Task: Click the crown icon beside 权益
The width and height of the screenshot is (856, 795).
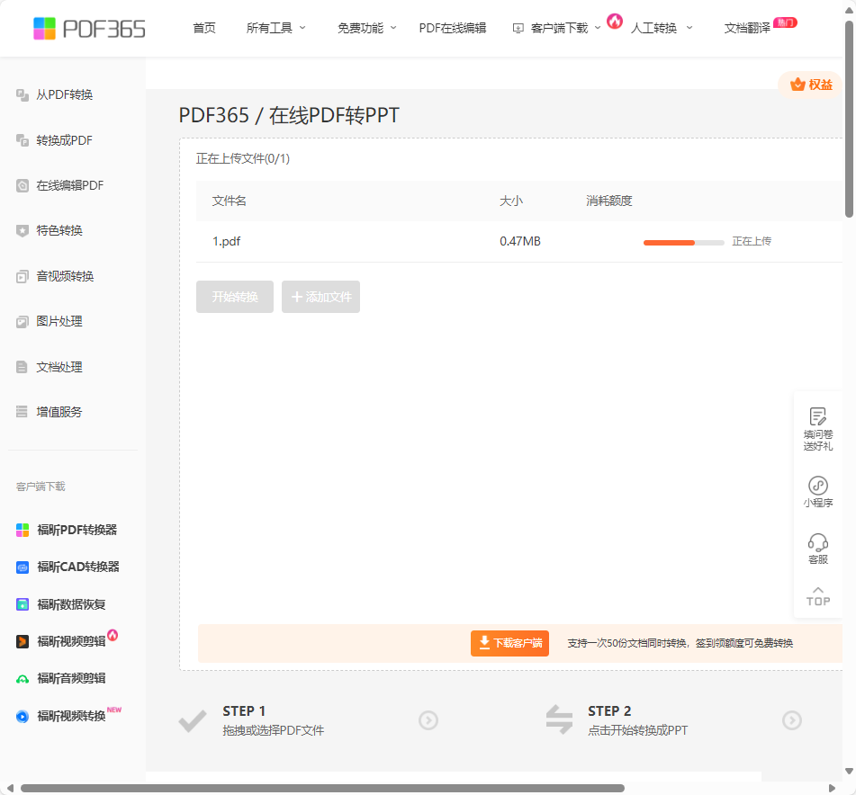Action: [797, 85]
